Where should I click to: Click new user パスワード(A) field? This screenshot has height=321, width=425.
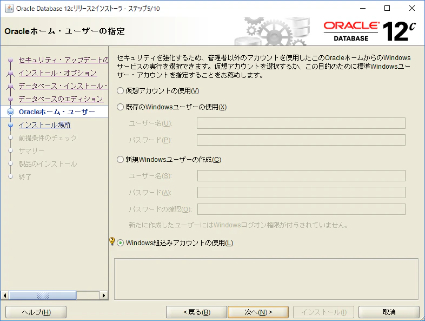301,192
